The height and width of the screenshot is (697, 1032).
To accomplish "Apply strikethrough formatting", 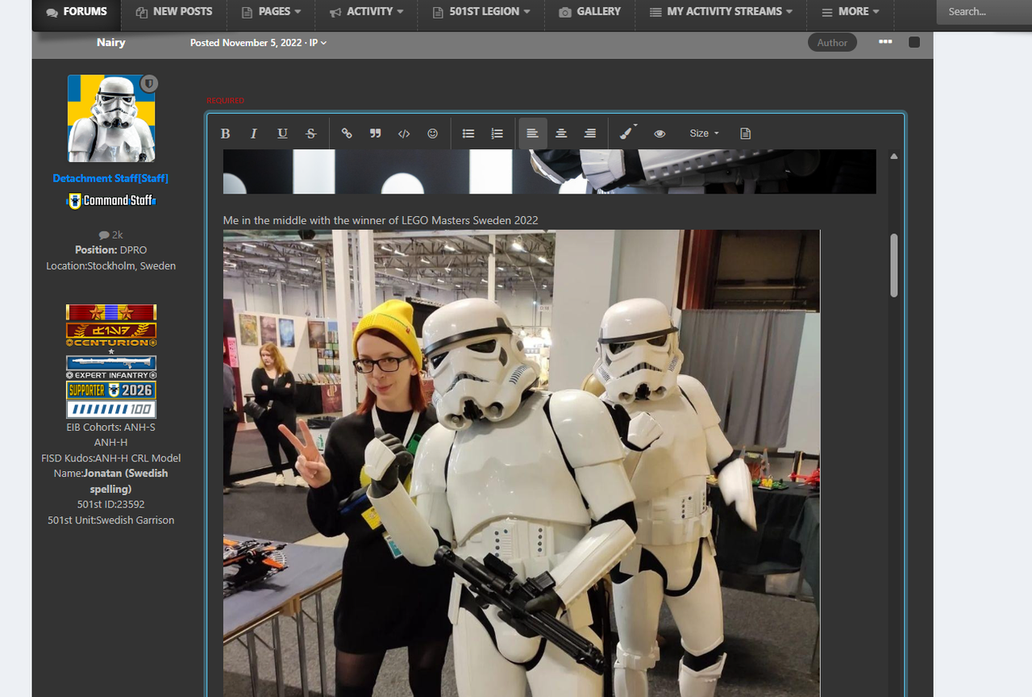I will [x=311, y=133].
